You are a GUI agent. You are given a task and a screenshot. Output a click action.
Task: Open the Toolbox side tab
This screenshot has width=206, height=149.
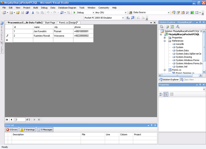[2, 48]
